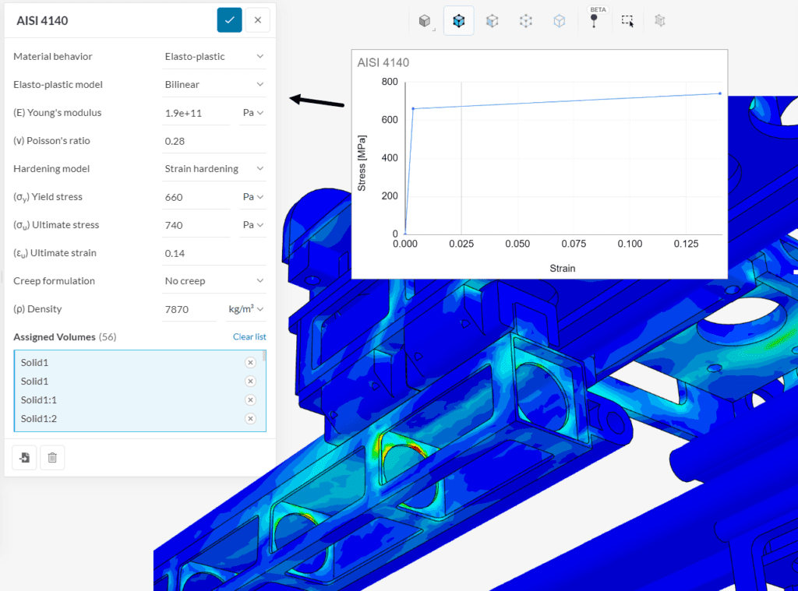Screen dimensions: 798x591
Task: Toggle the highlighted shaded-volume display mode
Action: click(459, 20)
